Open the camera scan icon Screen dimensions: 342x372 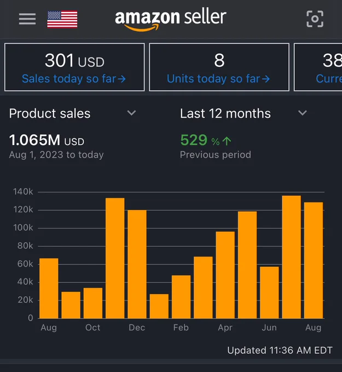click(x=315, y=19)
